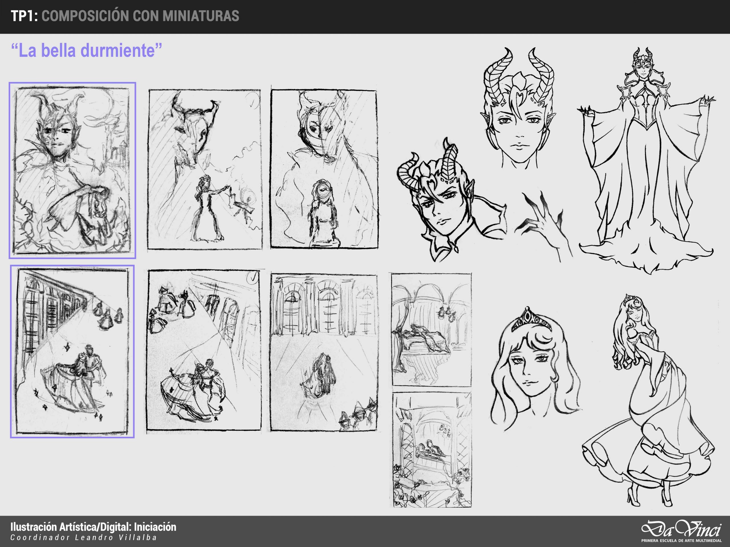Select the villain looming over princess thumbnail
The width and height of the screenshot is (730, 547).
324,169
